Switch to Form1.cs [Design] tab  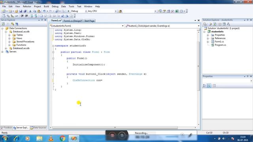pyautogui.click(x=73, y=21)
